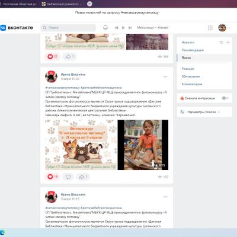Share the top post with 21 likes
This screenshot has height=237, width=237.
point(69,57)
